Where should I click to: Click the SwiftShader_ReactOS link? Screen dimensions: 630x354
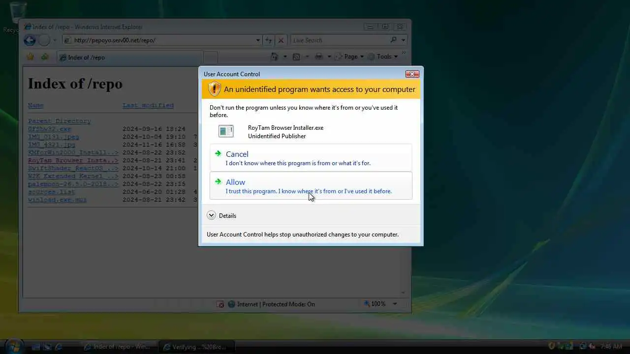pyautogui.click(x=73, y=168)
